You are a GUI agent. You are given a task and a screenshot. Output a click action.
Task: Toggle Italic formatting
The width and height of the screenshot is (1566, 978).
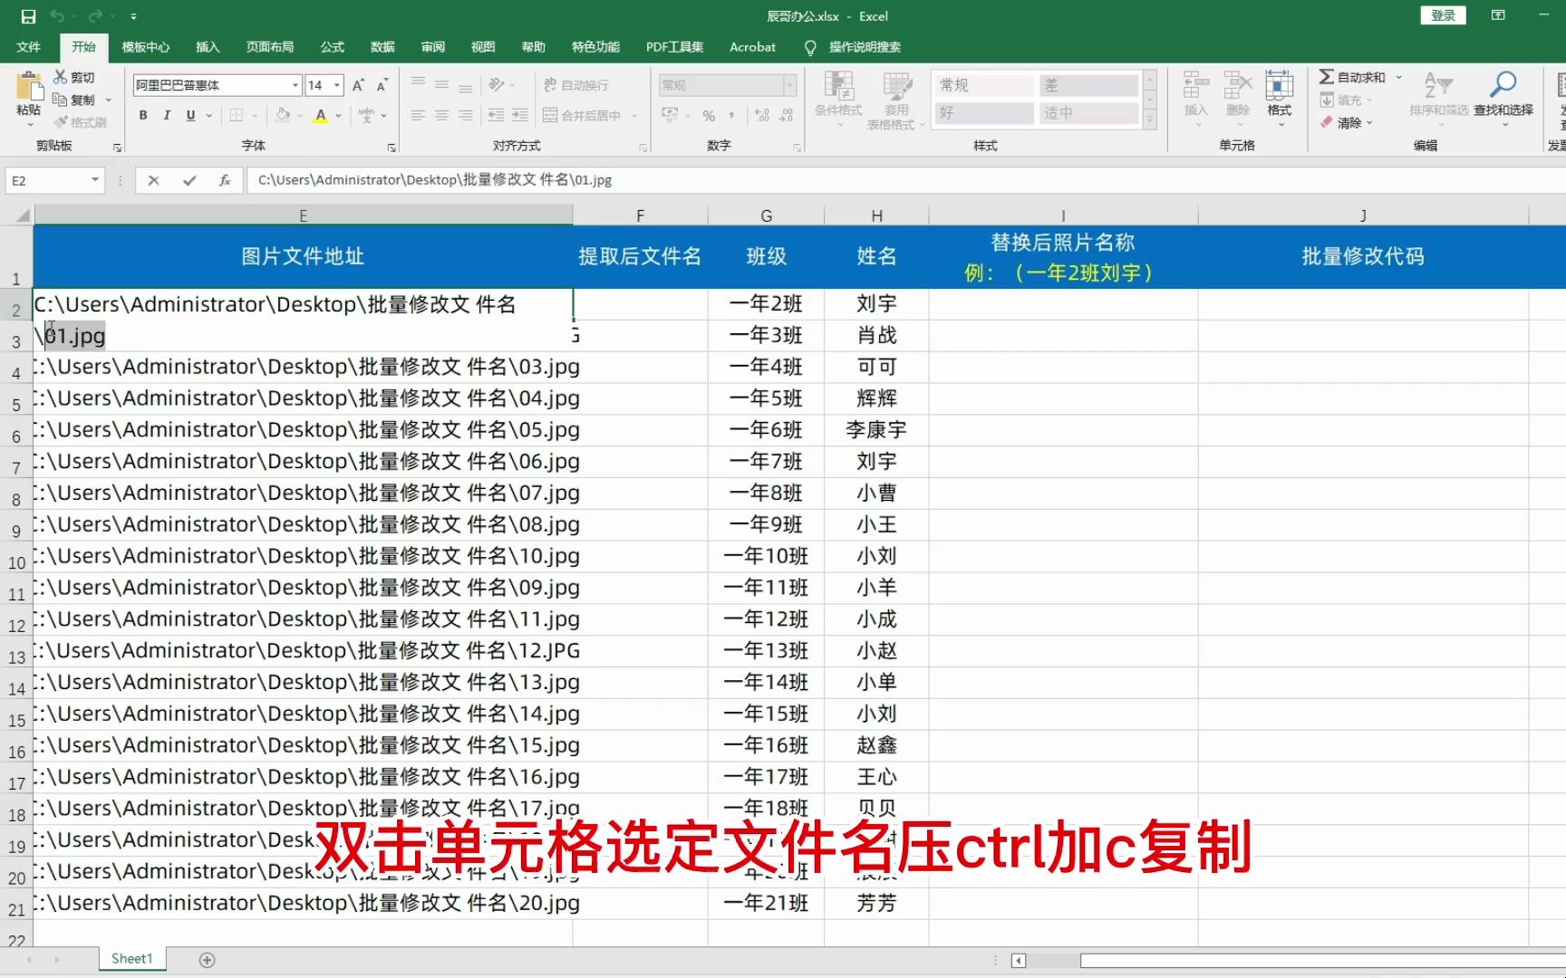point(167,115)
